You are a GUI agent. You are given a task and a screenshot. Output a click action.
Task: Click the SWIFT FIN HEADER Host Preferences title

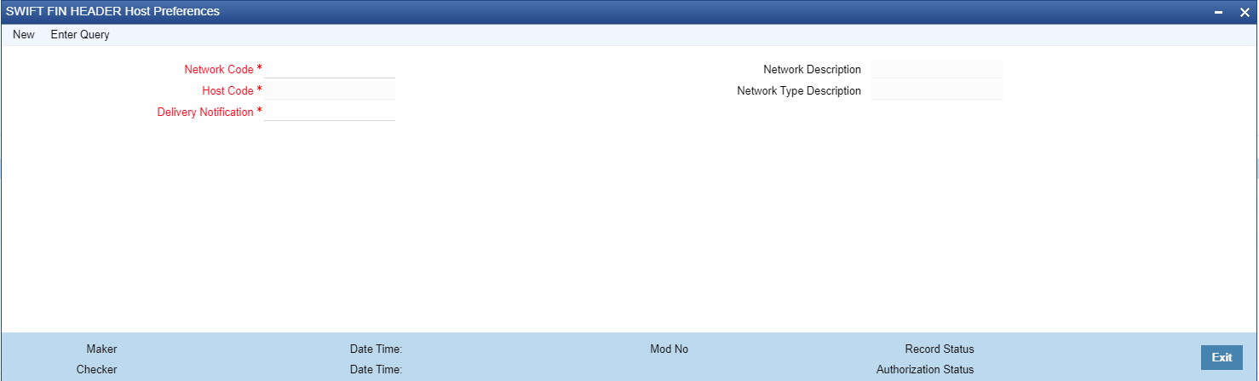pyautogui.click(x=112, y=11)
